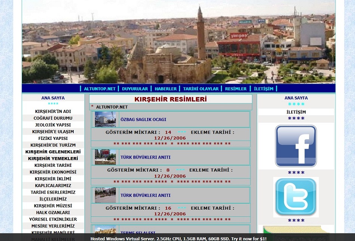
Task: Click ALTUNTOP.NET under the Kırşehir Resimleri heading
Action: [112, 107]
